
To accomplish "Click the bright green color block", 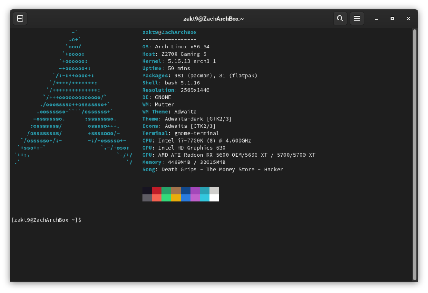I will [166, 198].
